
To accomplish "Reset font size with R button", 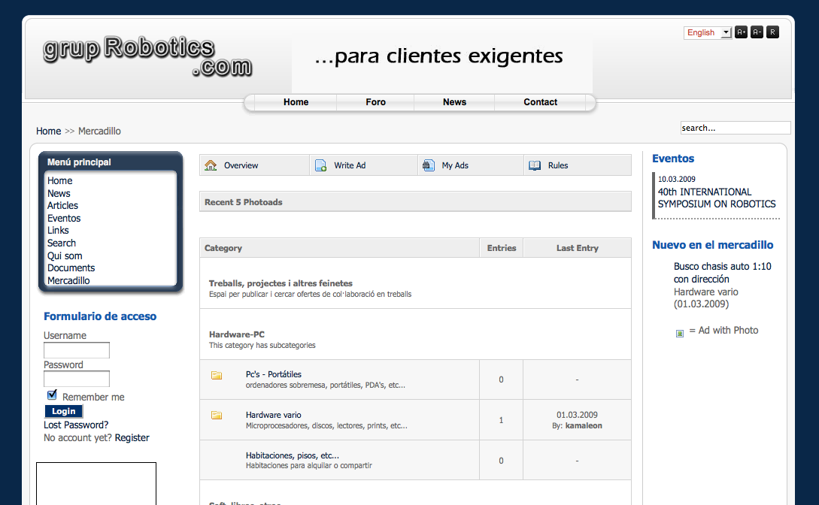I will tap(772, 32).
